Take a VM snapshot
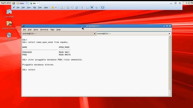Screen dimensions: 193x108 (x=68, y=7)
